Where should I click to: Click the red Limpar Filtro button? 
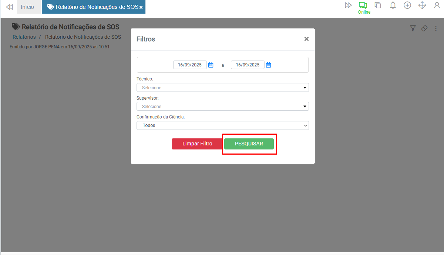tap(197, 144)
